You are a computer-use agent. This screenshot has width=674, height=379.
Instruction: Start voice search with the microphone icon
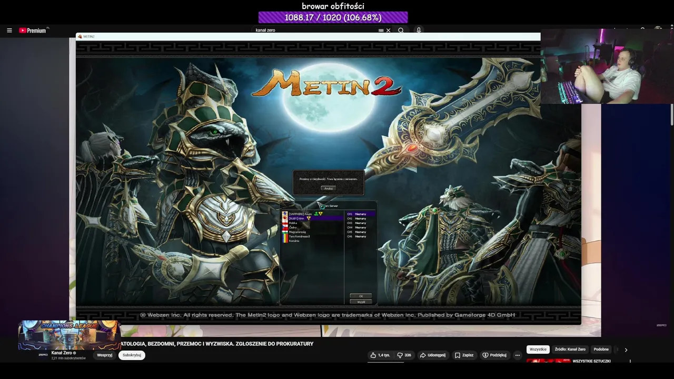click(419, 31)
